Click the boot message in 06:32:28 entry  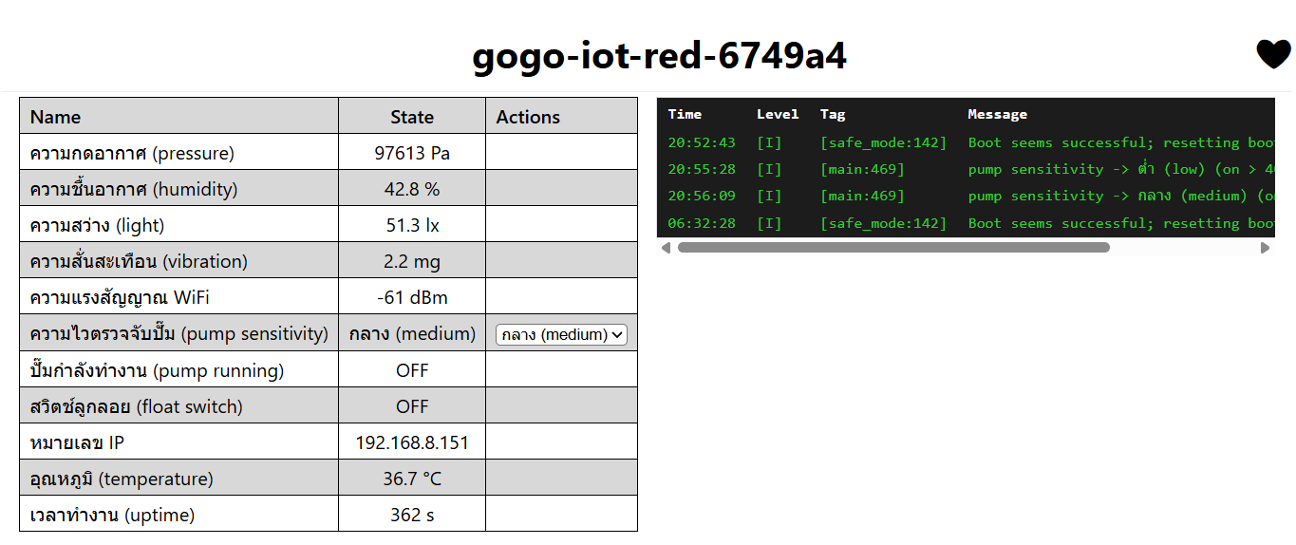1121,223
